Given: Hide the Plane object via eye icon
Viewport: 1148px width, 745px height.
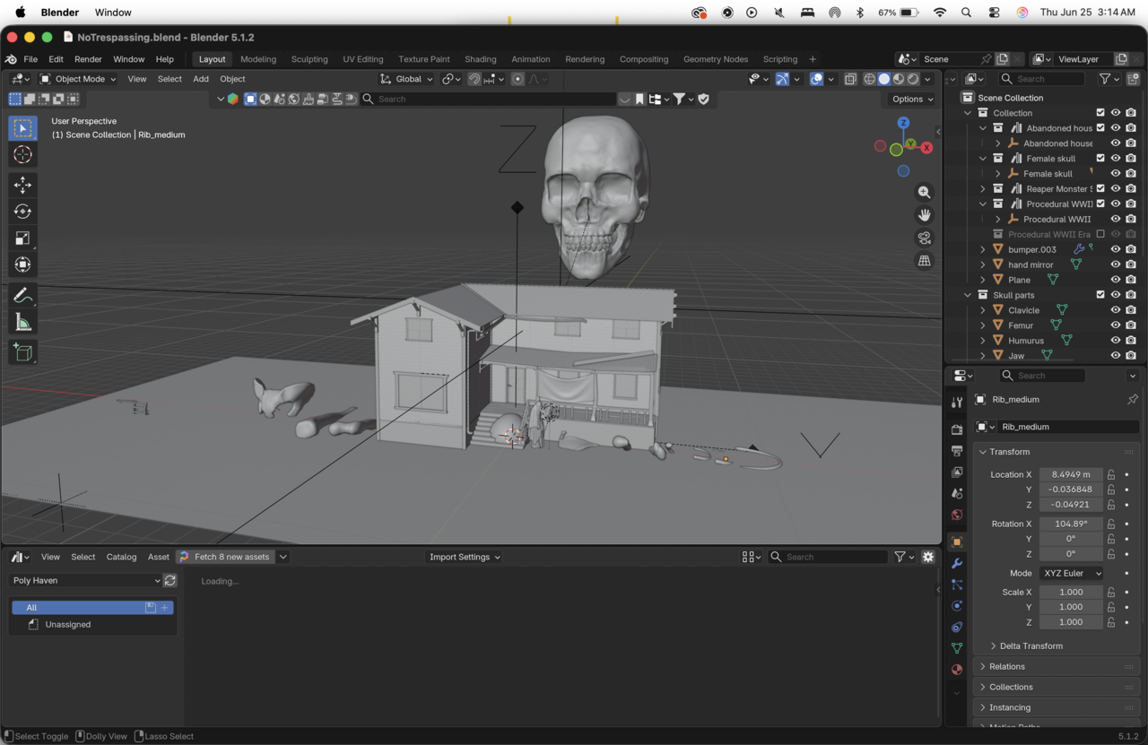Looking at the screenshot, I should 1116,280.
